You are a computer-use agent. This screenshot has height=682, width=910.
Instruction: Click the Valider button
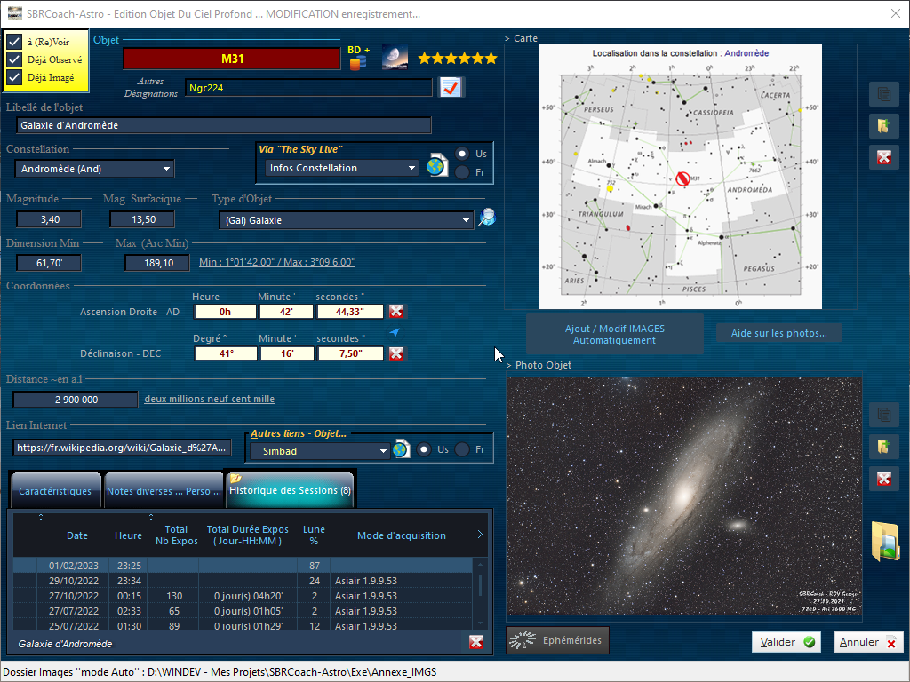[x=786, y=642]
